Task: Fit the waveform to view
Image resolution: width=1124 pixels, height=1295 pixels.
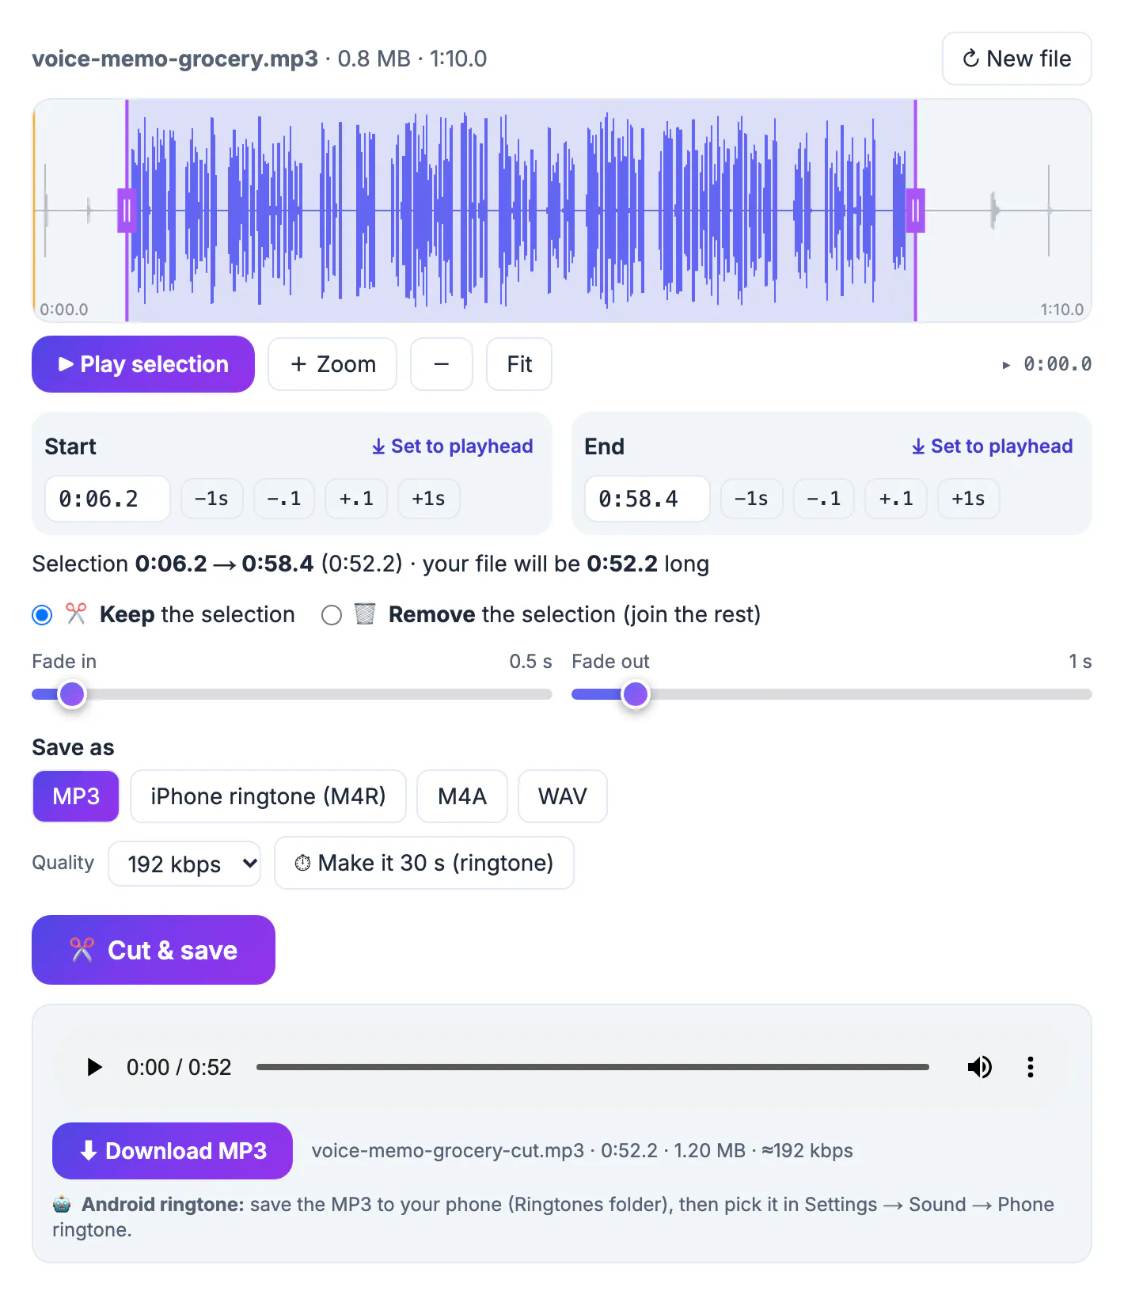Action: coord(519,364)
